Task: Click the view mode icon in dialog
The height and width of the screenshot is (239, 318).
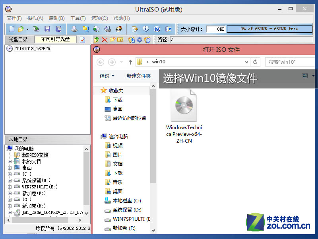Action: [x=305, y=76]
